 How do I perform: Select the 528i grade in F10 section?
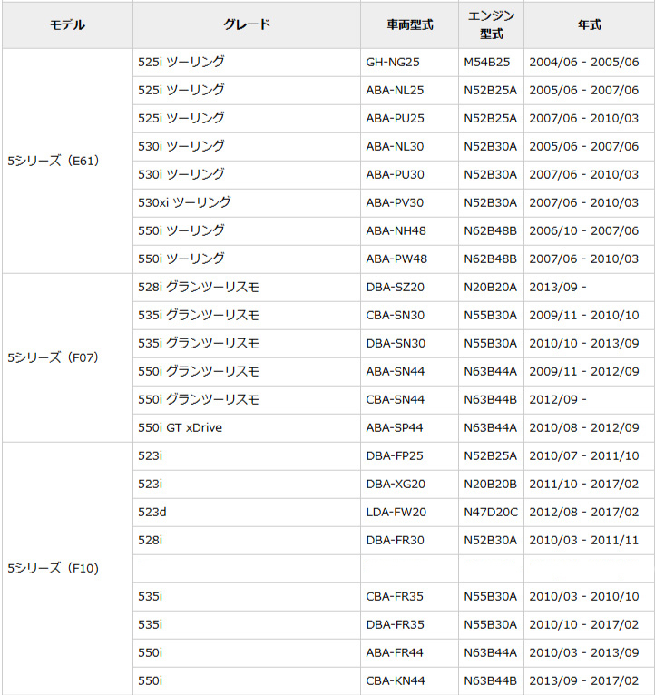[x=247, y=541]
